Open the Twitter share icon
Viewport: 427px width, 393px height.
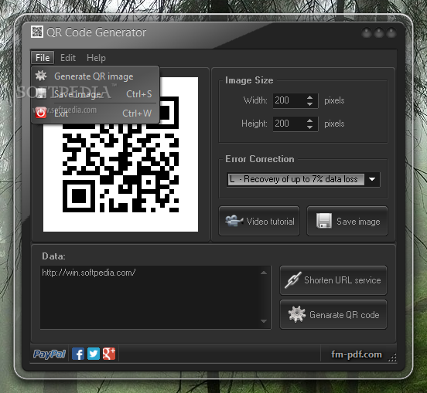point(94,354)
